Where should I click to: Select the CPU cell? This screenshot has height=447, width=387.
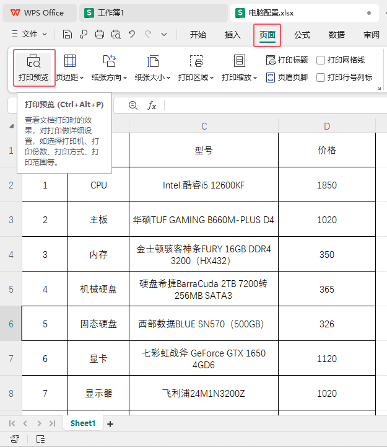click(x=98, y=185)
